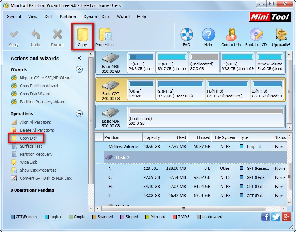Select the I:(NTFS) 63.1 GB partition block
The image size is (296, 232).
point(267,90)
